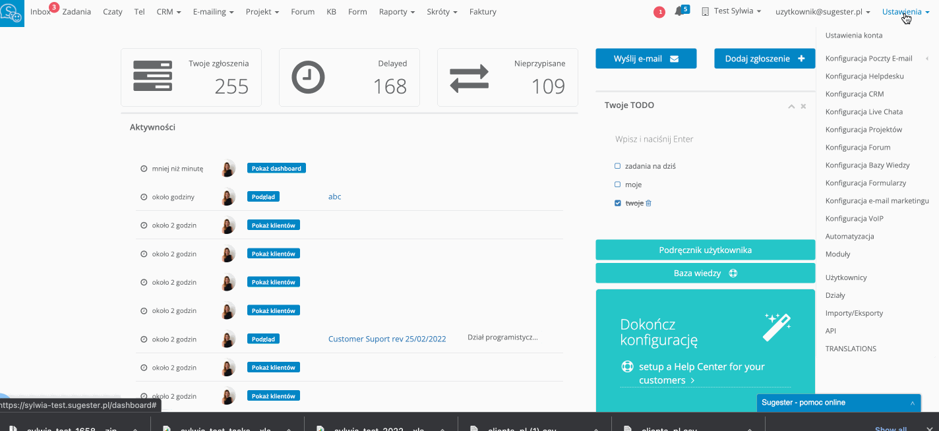Click the lifebuoy icon beside setup a Help Center
Image resolution: width=939 pixels, height=431 pixels.
coord(627,366)
